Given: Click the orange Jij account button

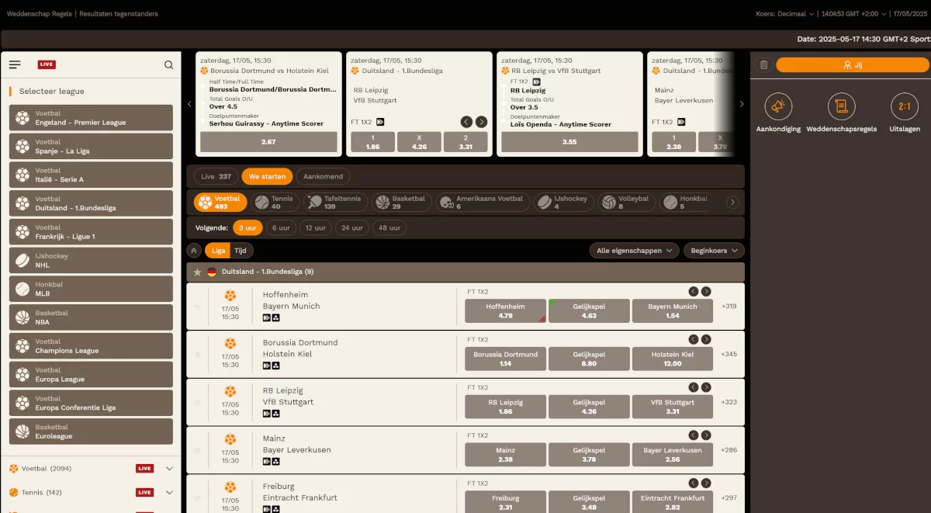Looking at the screenshot, I should click(x=853, y=65).
